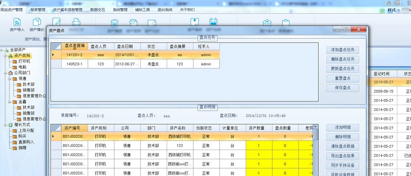Screen dimensions: 411x176
Task: Click the 2012-08-27 date cell
Action: (127, 64)
